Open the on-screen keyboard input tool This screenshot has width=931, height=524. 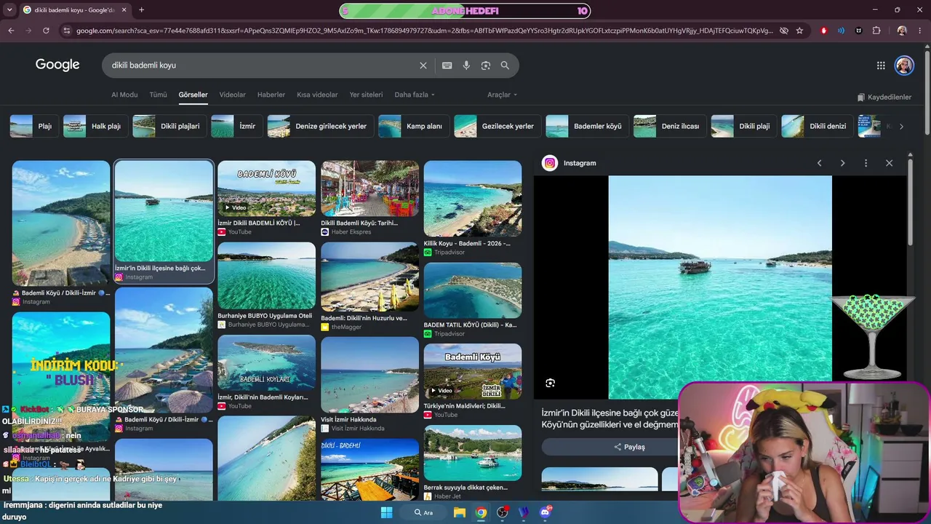(447, 65)
